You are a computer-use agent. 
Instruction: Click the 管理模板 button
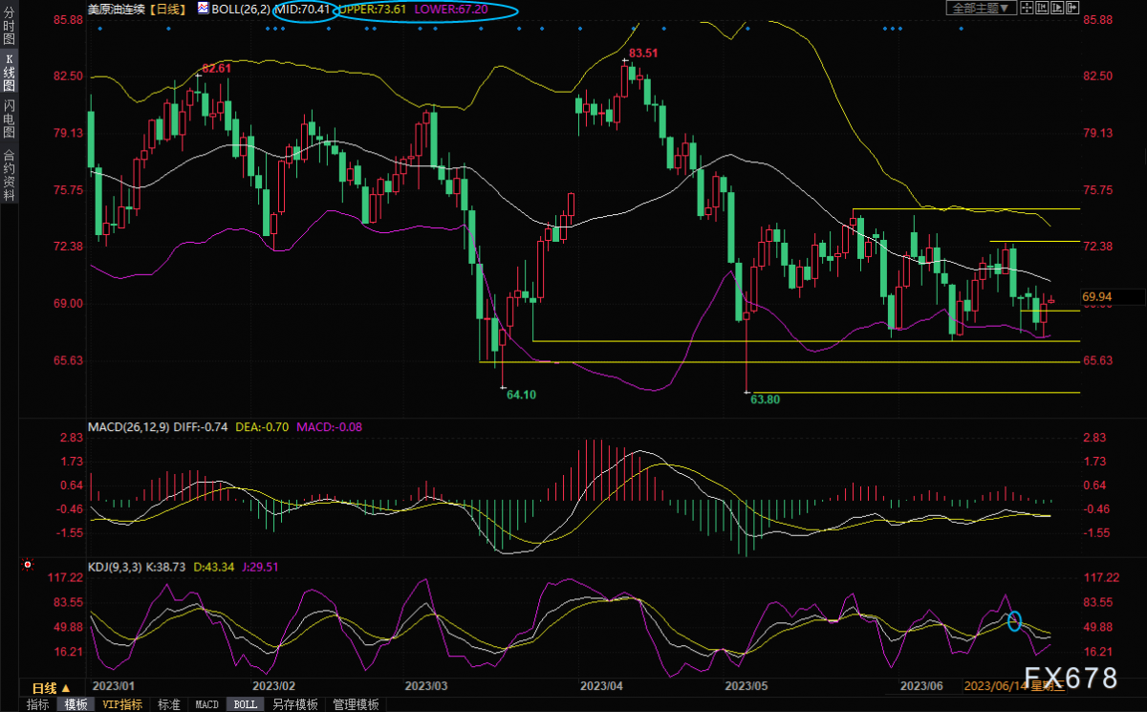(355, 704)
